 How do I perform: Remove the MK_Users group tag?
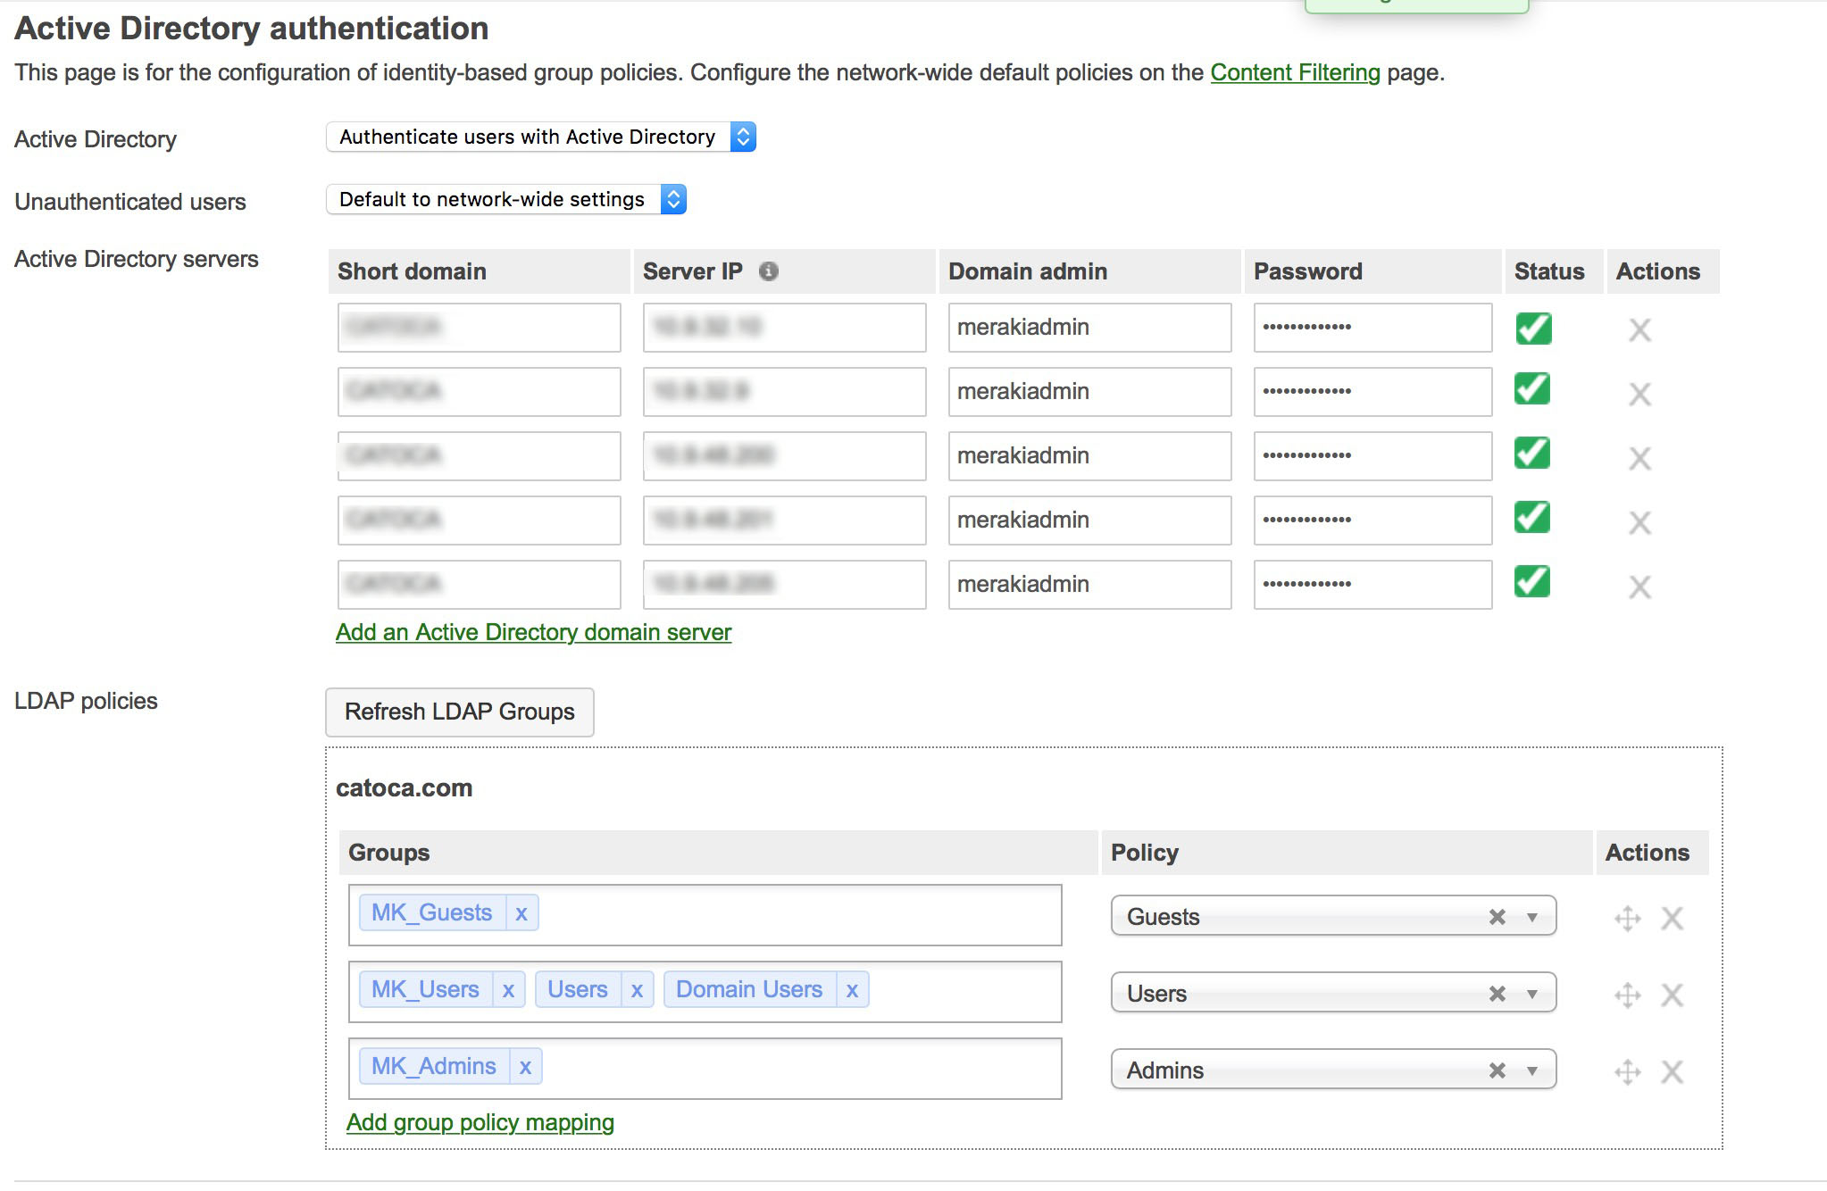point(508,989)
